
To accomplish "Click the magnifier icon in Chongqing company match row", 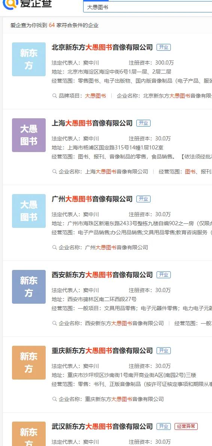I will [54, 399].
